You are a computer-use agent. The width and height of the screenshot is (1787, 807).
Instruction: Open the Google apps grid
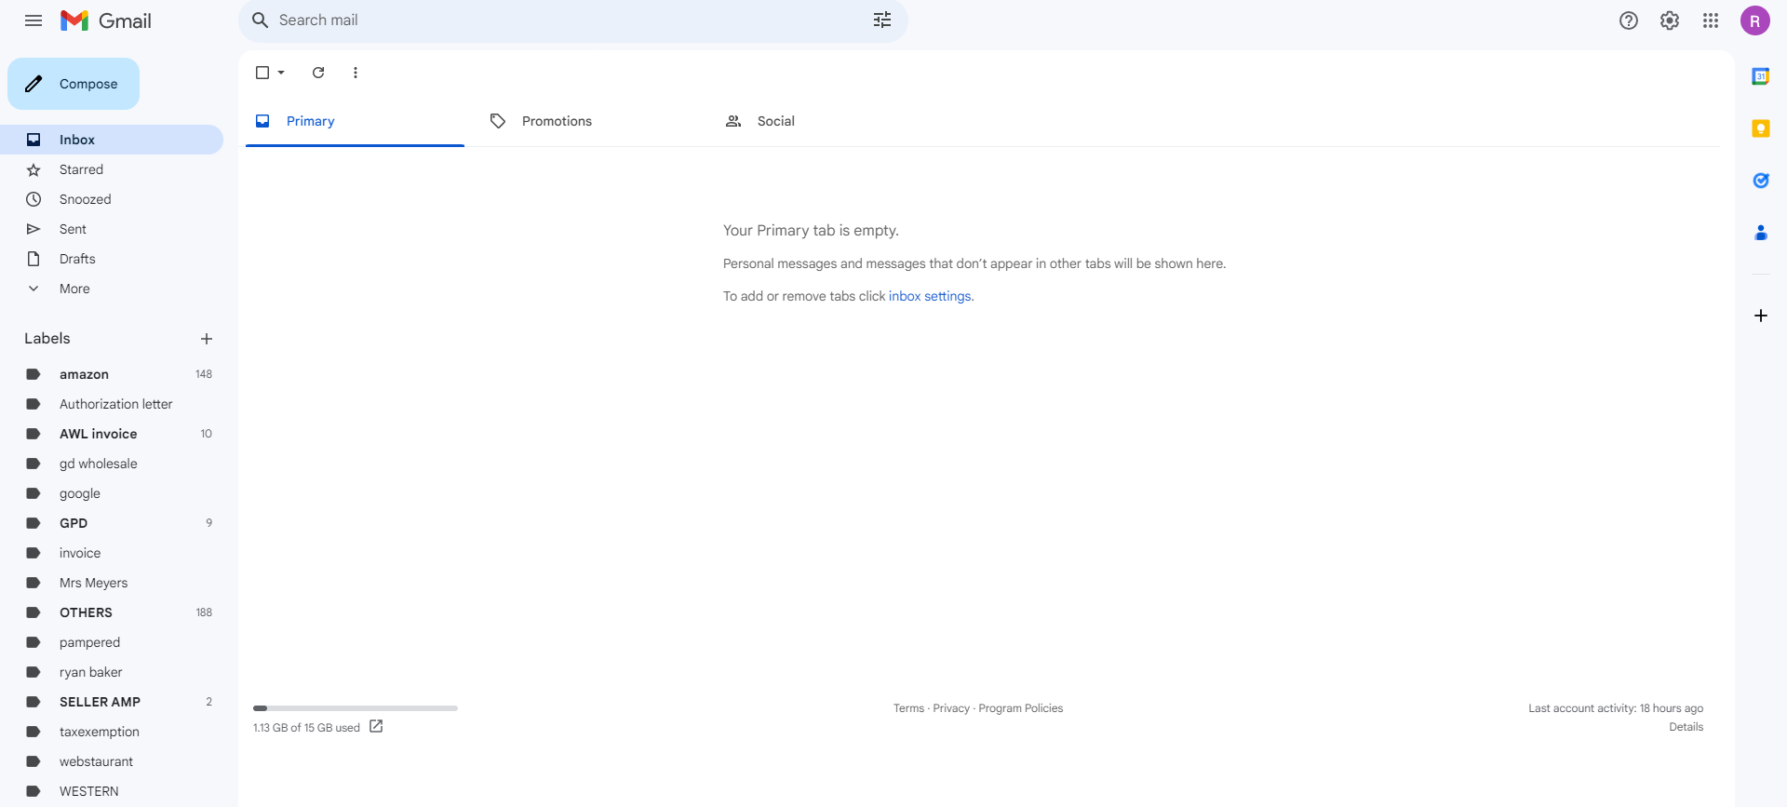point(1711,20)
